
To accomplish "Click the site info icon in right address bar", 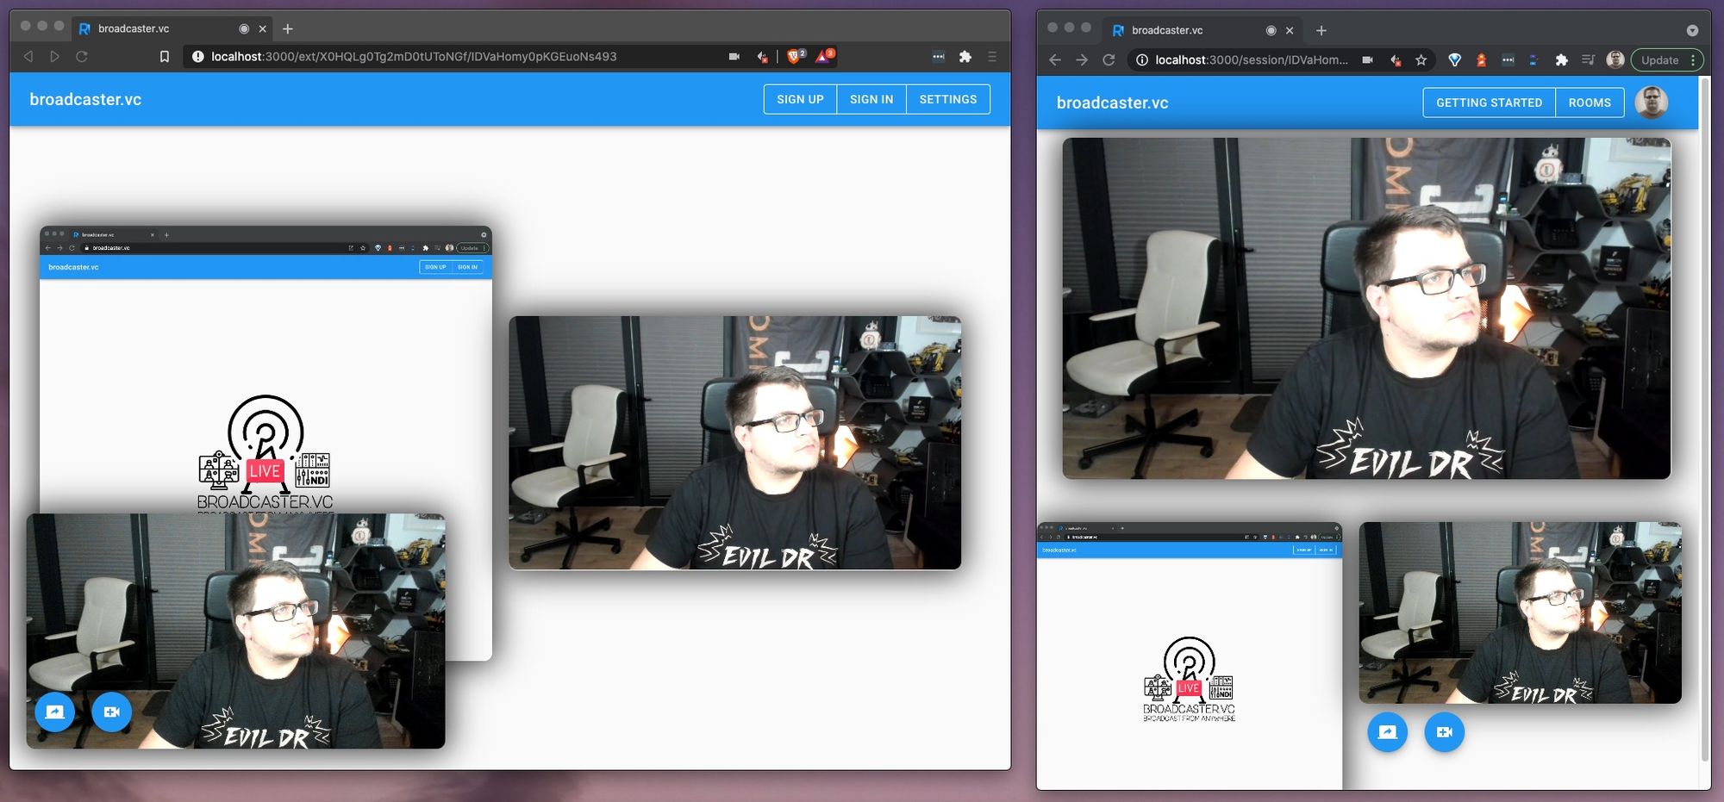I will pyautogui.click(x=1141, y=59).
